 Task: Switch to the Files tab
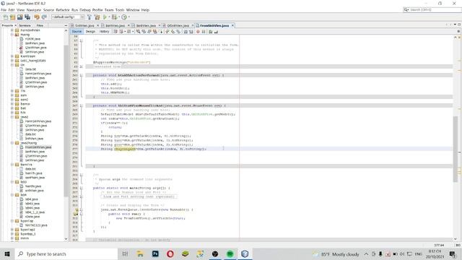coord(40,26)
